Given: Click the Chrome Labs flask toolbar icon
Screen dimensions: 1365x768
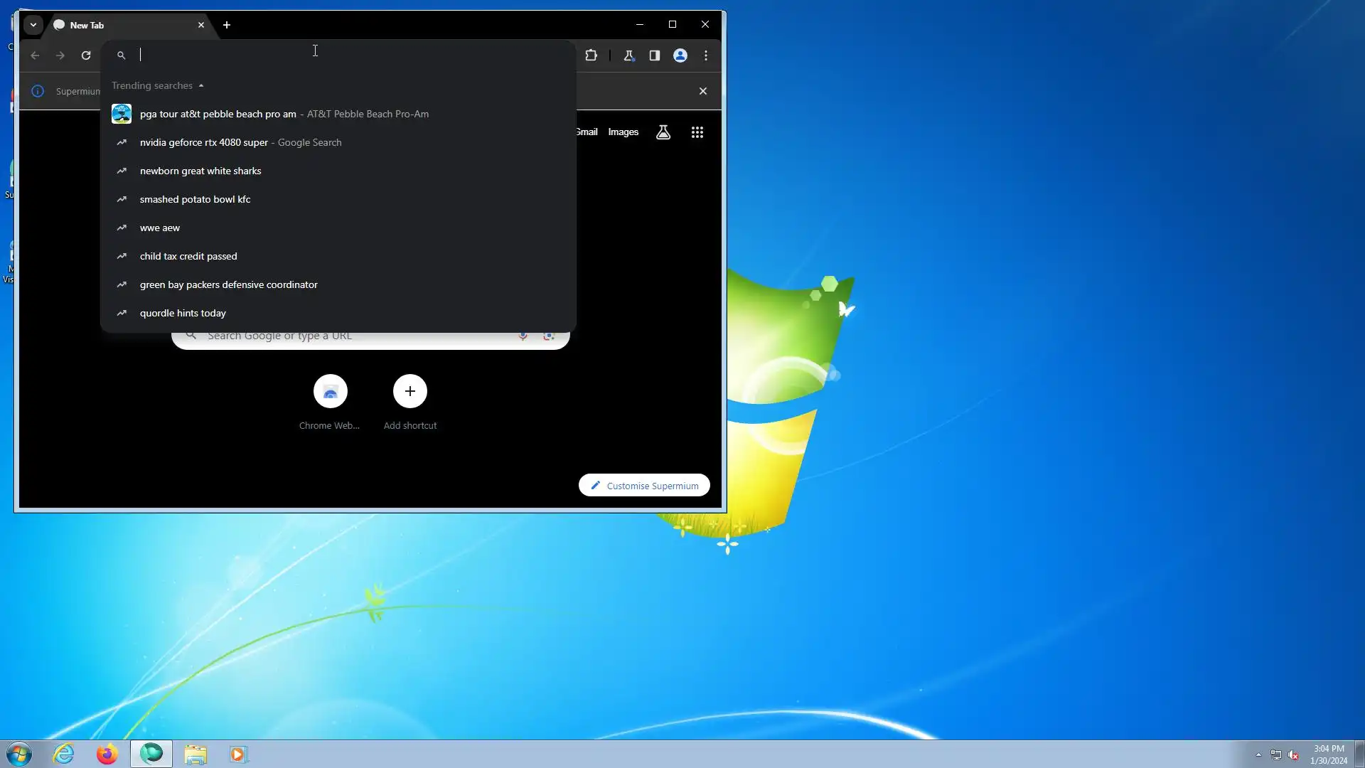Looking at the screenshot, I should [628, 55].
